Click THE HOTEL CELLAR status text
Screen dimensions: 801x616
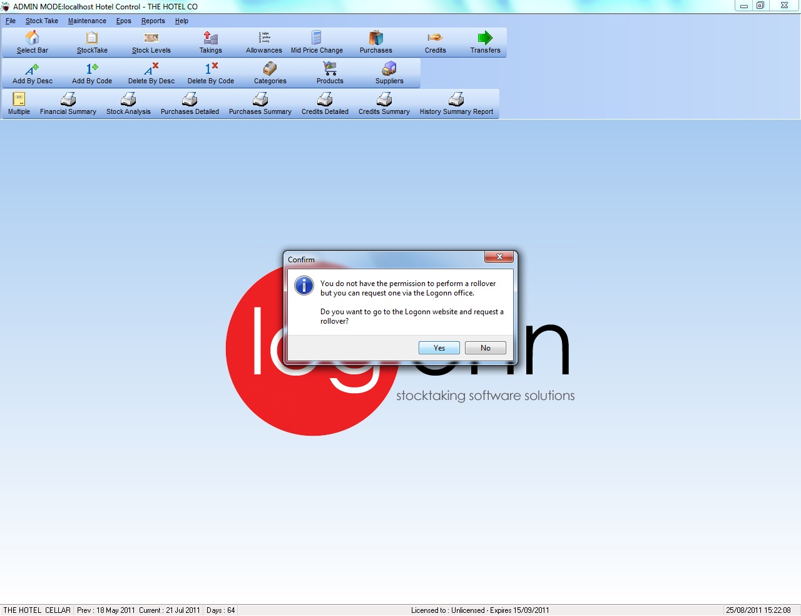pos(37,610)
